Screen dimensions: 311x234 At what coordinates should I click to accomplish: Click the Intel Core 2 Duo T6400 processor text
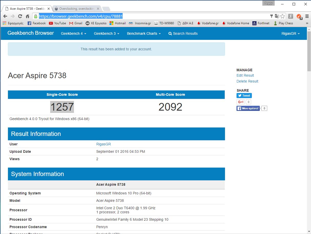[126, 208]
